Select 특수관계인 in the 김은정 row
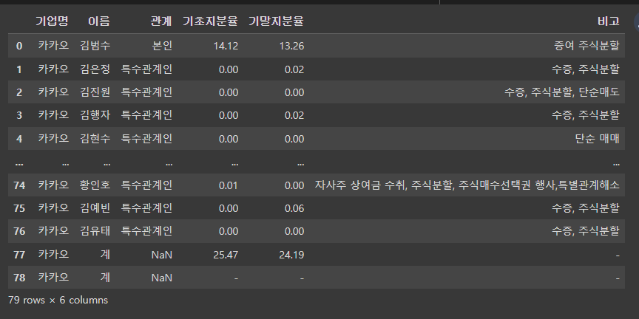This screenshot has height=319, width=639. [146, 69]
